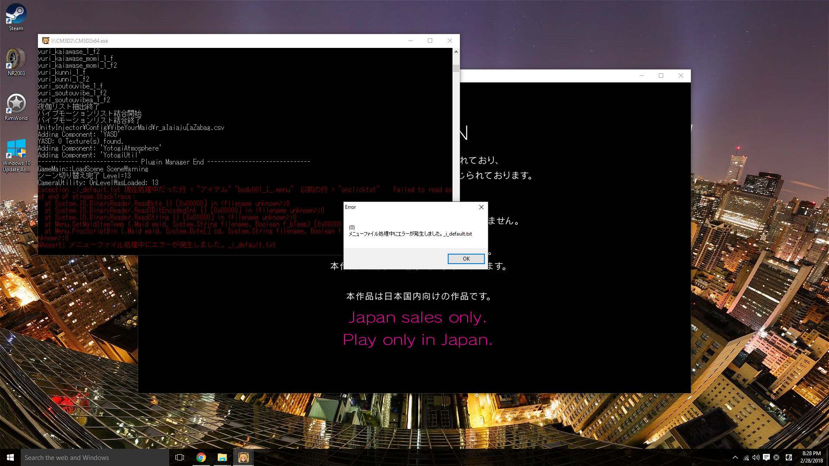Click the console vertical scrollbar thumb

(x=456, y=68)
